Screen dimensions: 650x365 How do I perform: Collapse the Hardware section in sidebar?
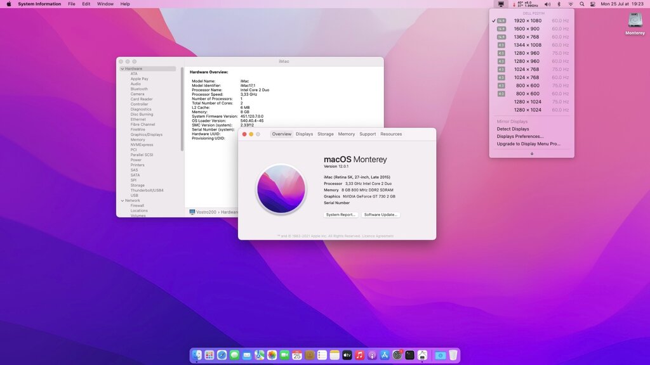(x=122, y=68)
